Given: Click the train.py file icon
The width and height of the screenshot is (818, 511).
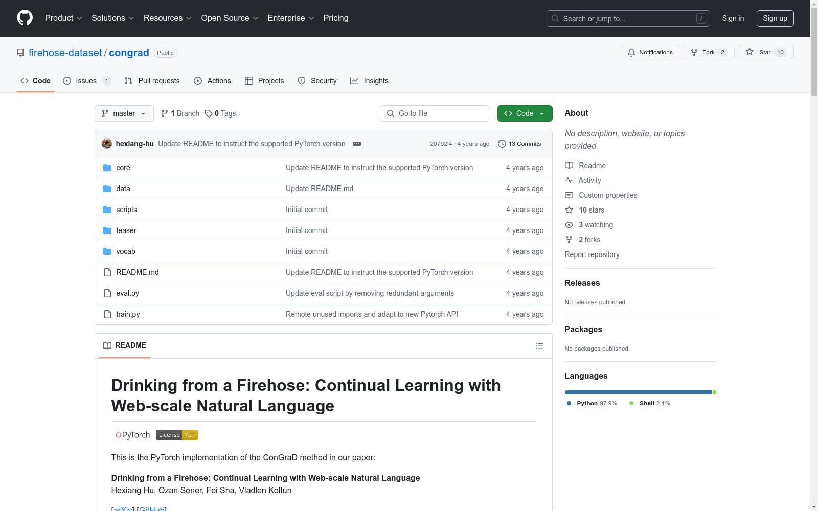Looking at the screenshot, I should pos(107,314).
